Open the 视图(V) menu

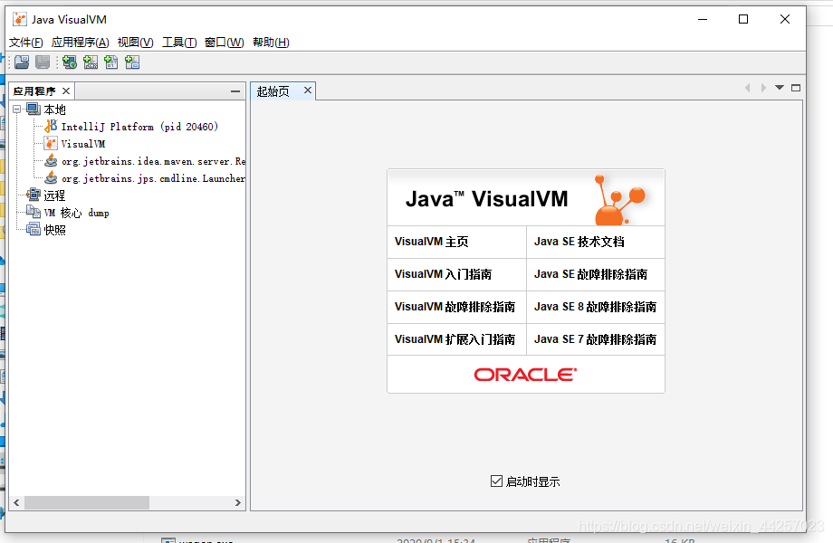pos(136,43)
